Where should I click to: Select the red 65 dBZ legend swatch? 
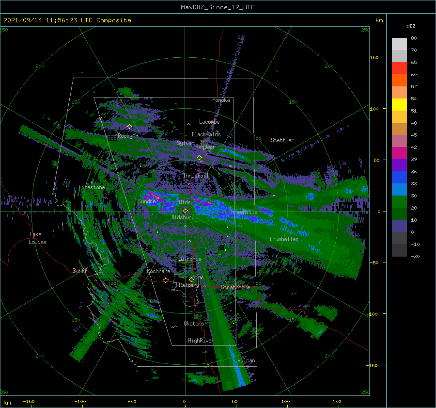click(399, 68)
